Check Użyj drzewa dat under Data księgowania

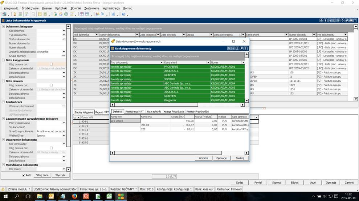(51, 64)
